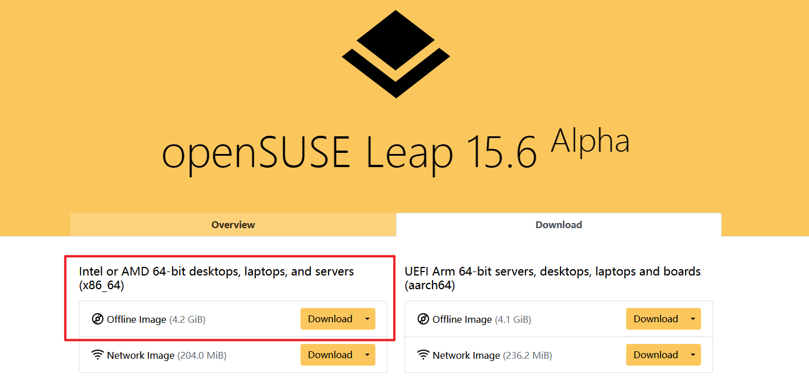This screenshot has width=809, height=381.
Task: Switch to the Overview tab
Action: pyautogui.click(x=233, y=225)
